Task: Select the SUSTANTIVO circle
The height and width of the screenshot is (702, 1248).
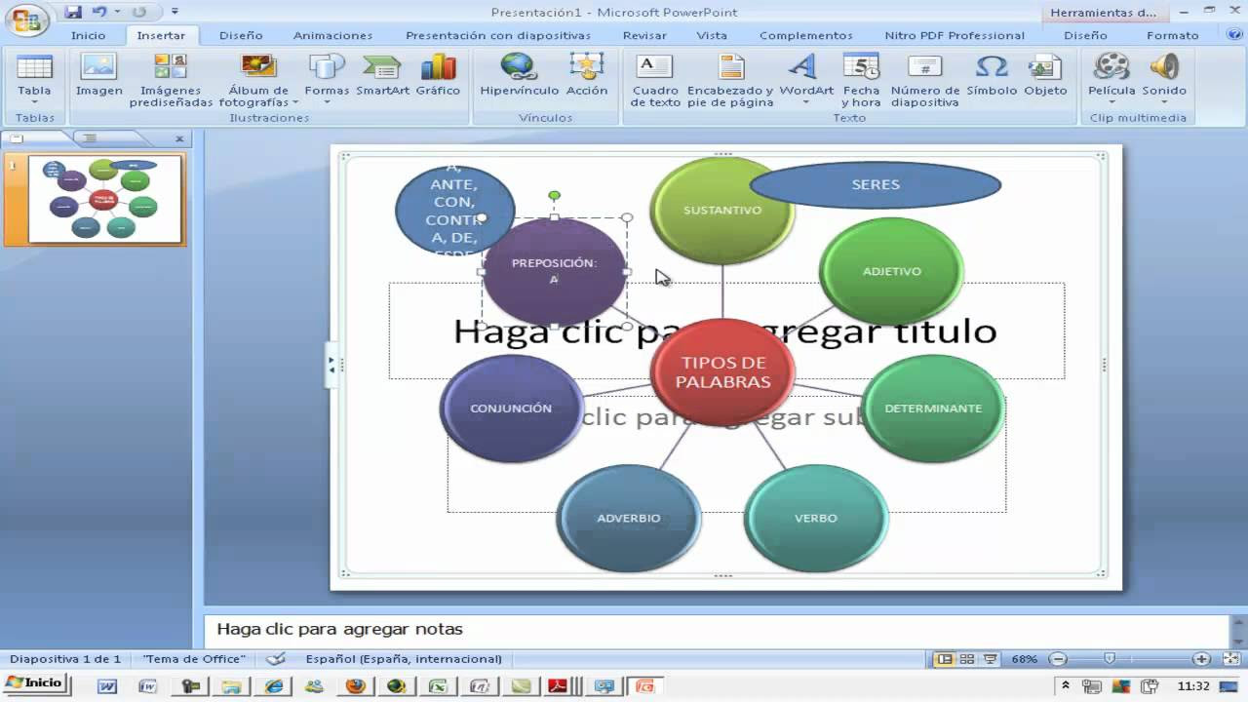Action: point(722,210)
